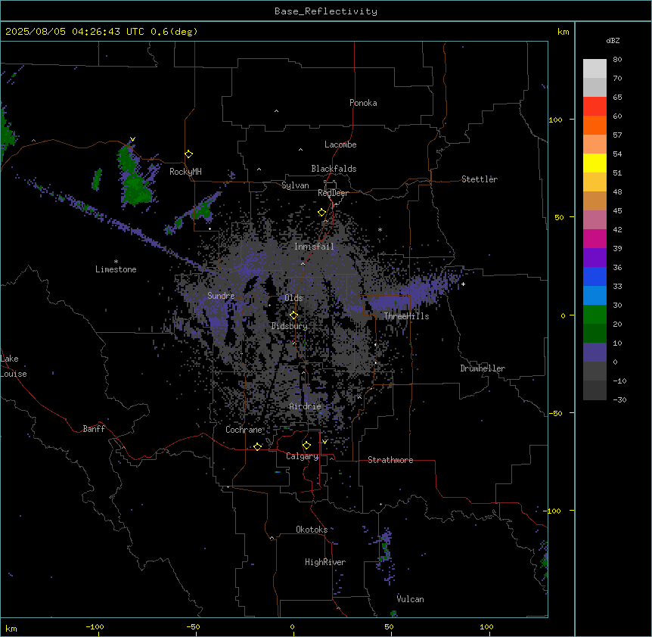Click the yellow diamond marker south of RedDeer
The width and height of the screenshot is (652, 637).
(x=321, y=213)
